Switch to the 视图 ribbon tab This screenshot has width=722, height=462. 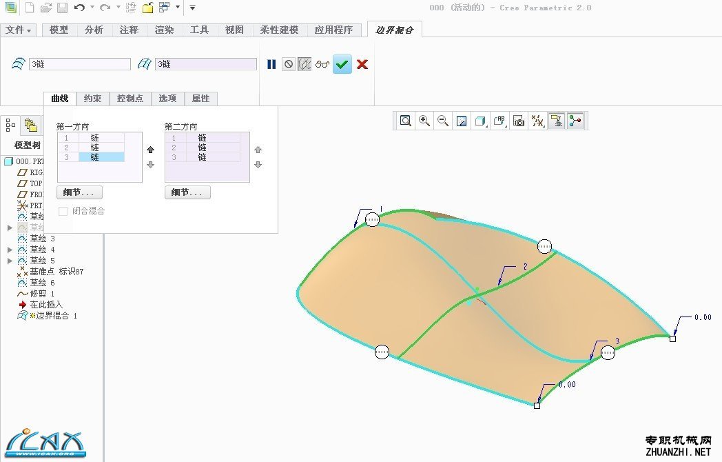coord(234,30)
